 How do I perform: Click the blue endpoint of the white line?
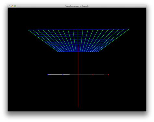coord(48,75)
